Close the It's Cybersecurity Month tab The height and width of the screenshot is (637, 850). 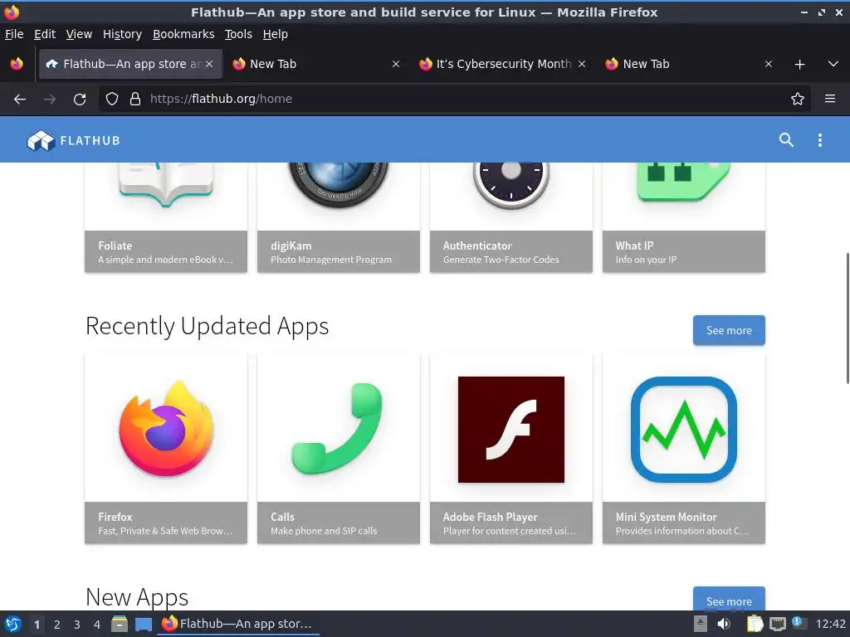click(x=582, y=64)
